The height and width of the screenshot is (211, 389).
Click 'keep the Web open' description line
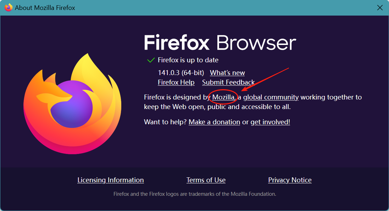pos(217,107)
